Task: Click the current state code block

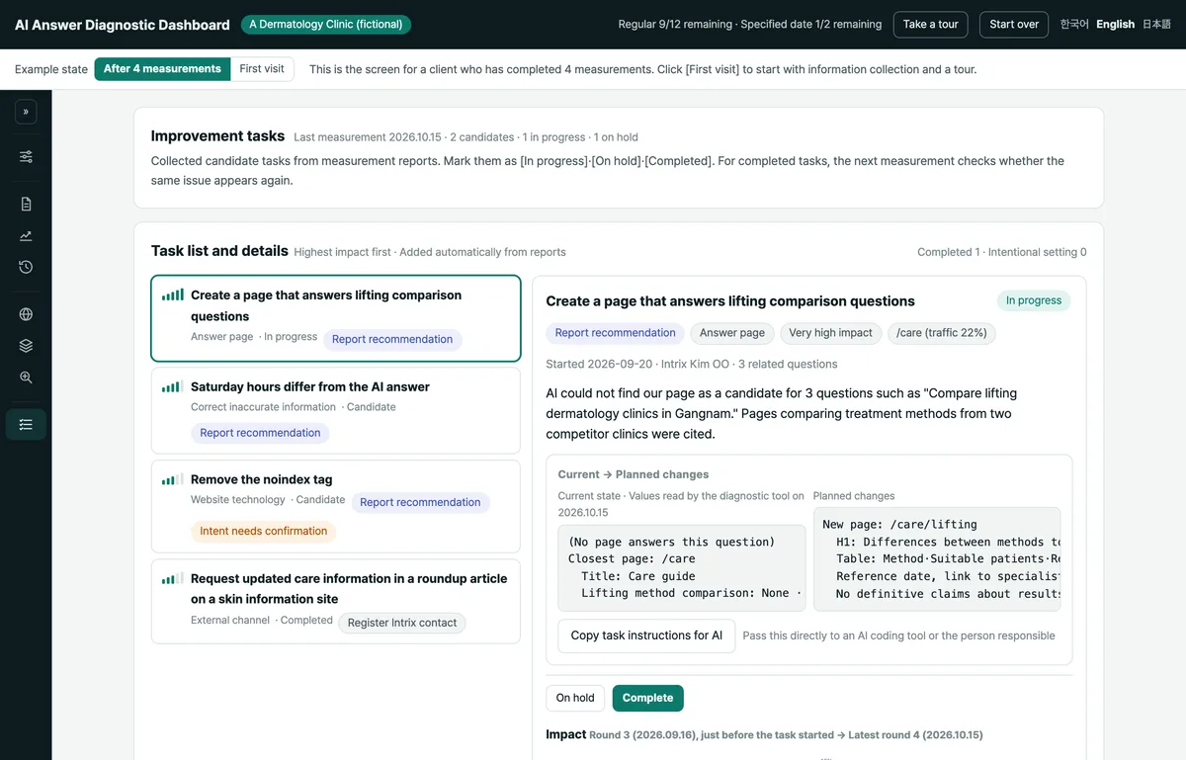Action: point(681,568)
